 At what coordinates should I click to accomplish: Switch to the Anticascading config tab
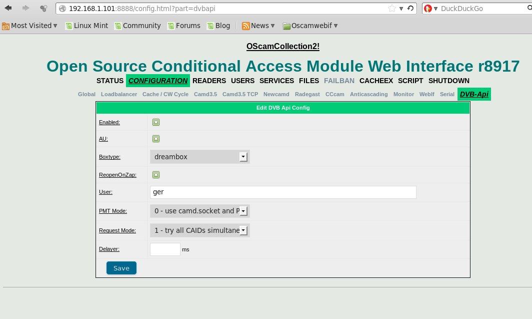368,95
